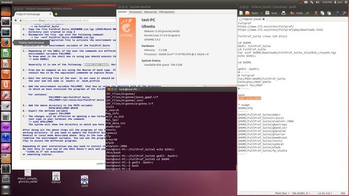The width and height of the screenshot is (349, 196).
Task: Click 'export FULLPROF' line in gedit
Action: [250, 85]
